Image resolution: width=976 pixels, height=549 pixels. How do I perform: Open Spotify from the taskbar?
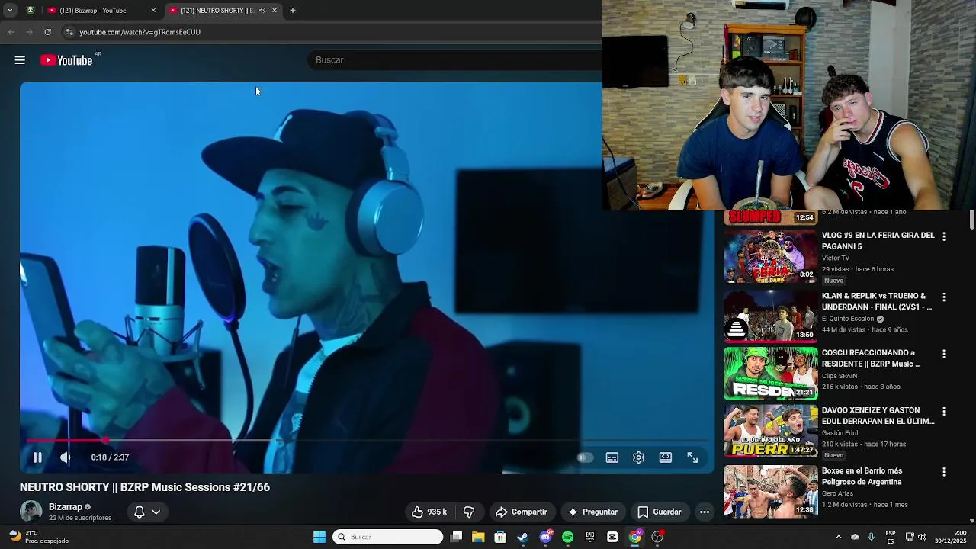click(567, 537)
